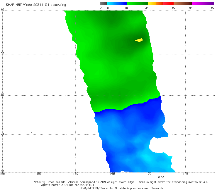Click the swath time label 6:03
Screen dimensions: 217x190
(161, 177)
